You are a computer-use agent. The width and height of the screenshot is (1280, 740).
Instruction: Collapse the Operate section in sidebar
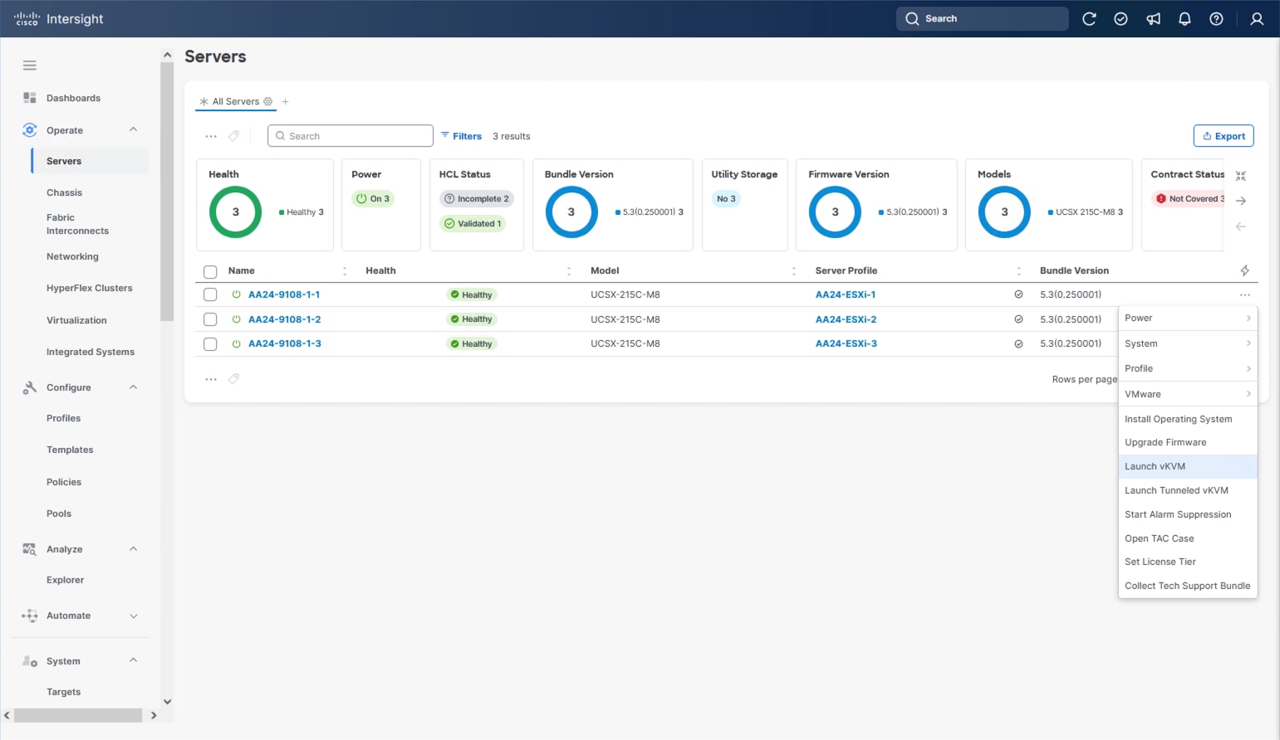tap(133, 130)
